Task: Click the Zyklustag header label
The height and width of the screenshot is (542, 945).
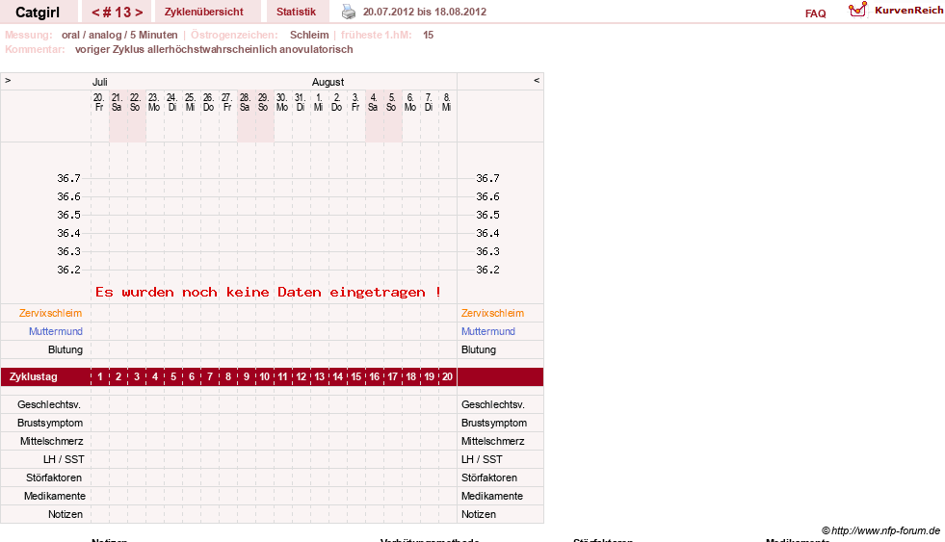Action: coord(33,377)
